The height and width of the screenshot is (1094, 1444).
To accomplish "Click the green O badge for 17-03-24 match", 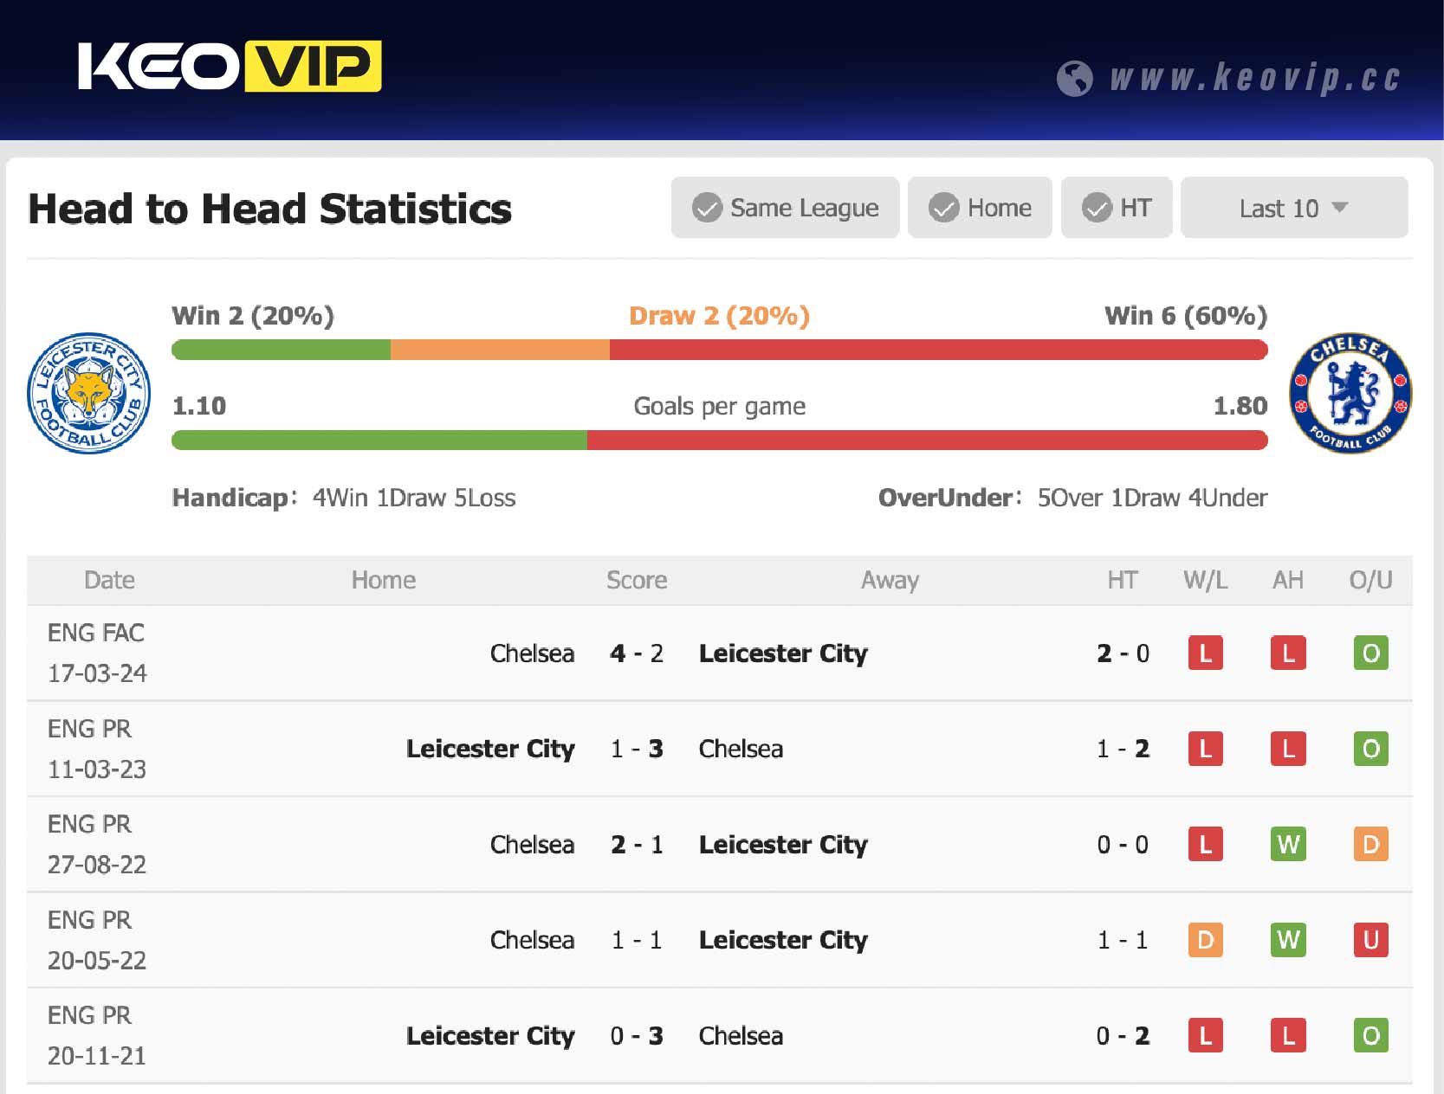I will point(1370,653).
